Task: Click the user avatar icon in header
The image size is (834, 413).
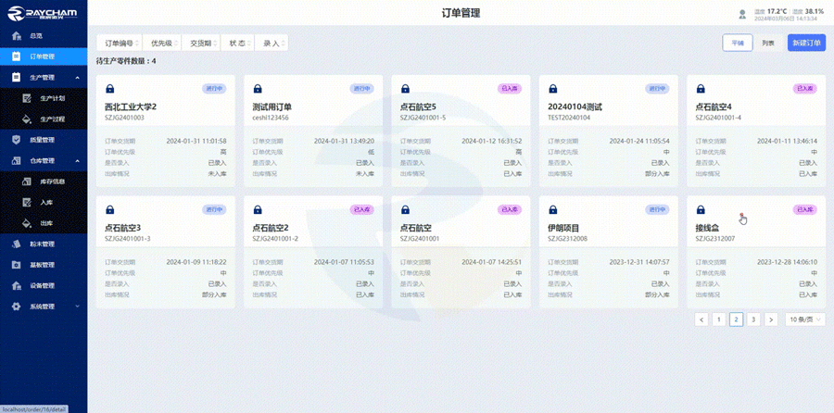Action: click(x=741, y=14)
